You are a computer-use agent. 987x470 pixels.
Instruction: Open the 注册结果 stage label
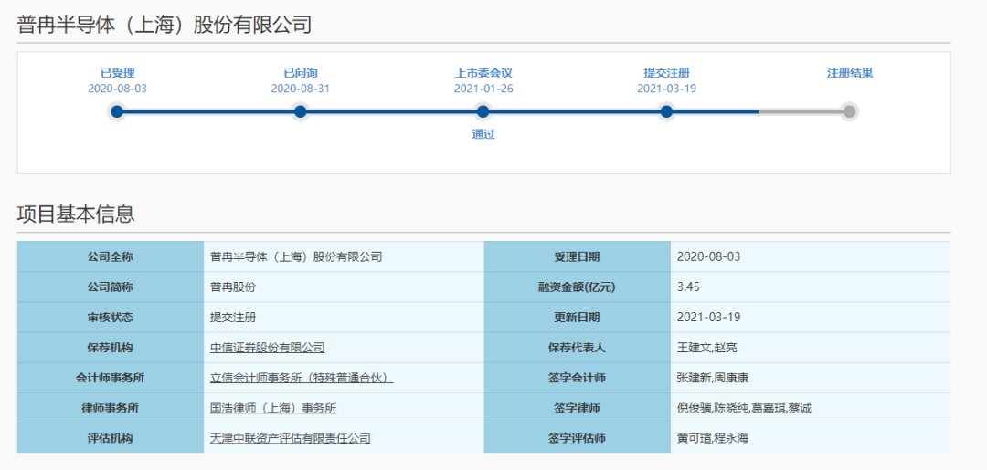pyautogui.click(x=850, y=73)
